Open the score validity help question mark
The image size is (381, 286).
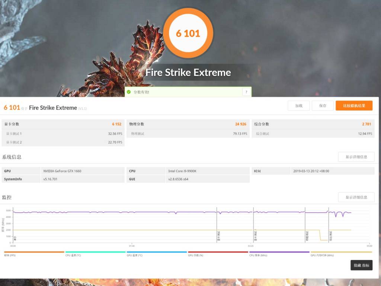(x=246, y=92)
